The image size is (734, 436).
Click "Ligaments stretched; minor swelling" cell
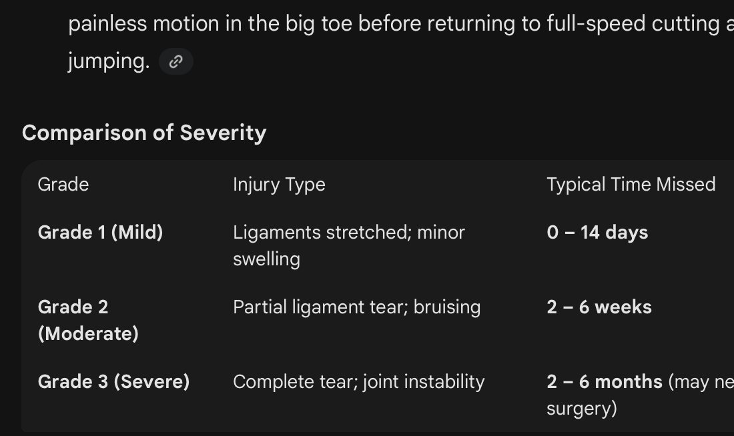coord(349,245)
